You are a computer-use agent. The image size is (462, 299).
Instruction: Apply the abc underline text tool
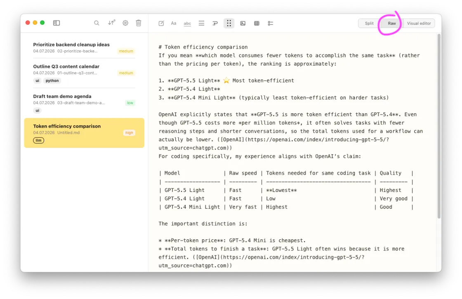click(x=187, y=23)
